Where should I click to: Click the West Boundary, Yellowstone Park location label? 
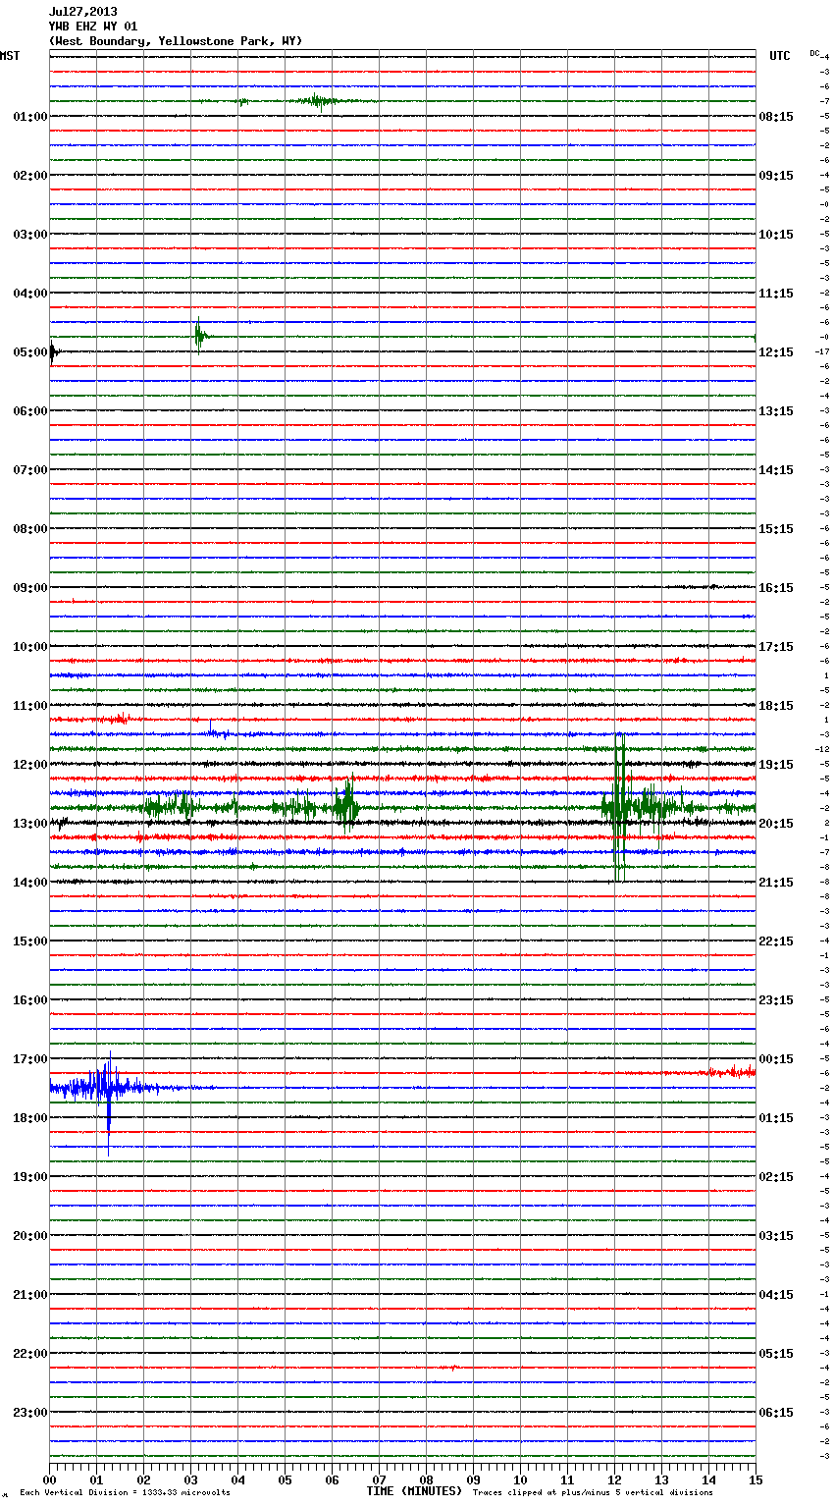[176, 41]
